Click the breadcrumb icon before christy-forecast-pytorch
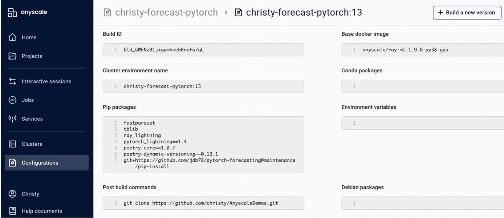This screenshot has height=218, width=504. coord(107,13)
